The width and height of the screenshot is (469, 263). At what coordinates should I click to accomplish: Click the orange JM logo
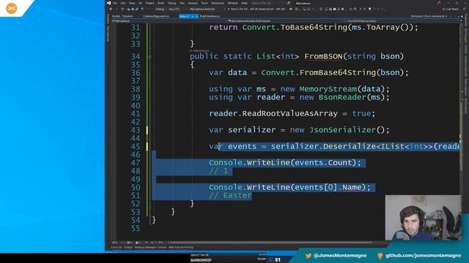tap(12, 8)
